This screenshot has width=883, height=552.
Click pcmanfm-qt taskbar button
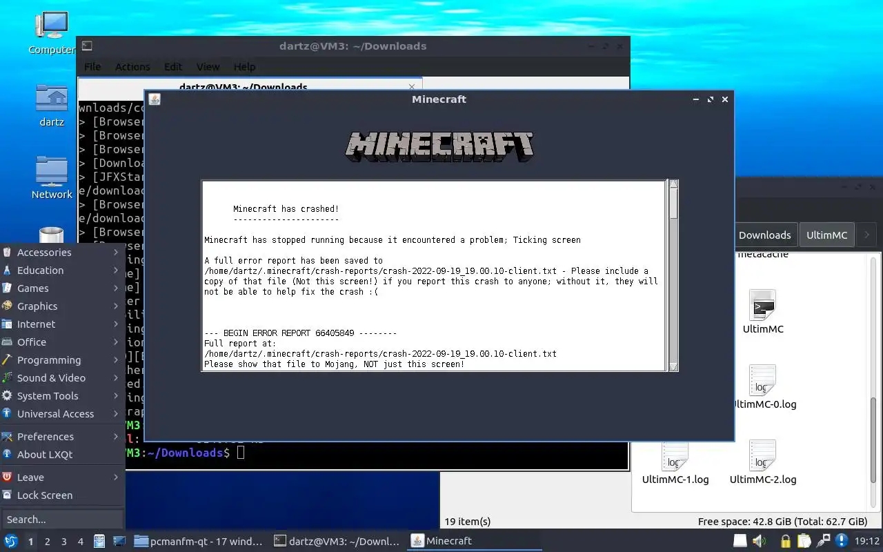[x=198, y=542]
